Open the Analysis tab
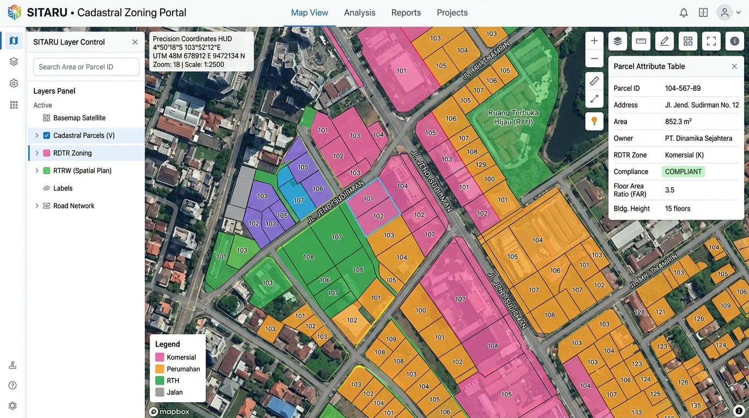This screenshot has height=418, width=749. coord(360,13)
